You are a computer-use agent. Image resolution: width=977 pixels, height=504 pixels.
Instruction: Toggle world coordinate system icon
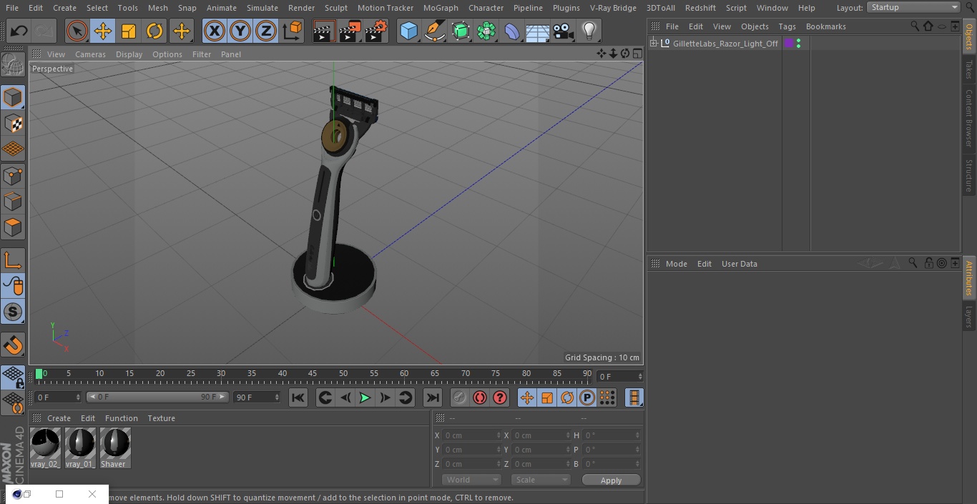(x=293, y=31)
